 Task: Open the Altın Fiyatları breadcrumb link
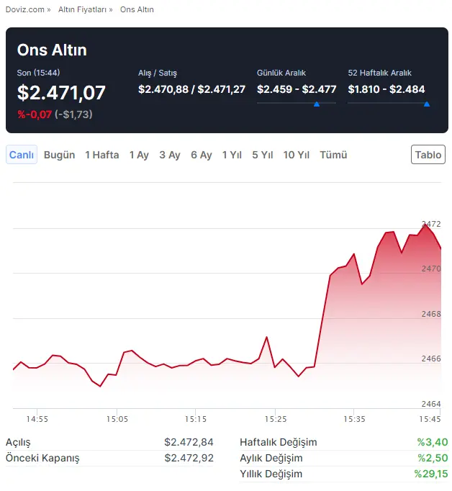[x=82, y=9]
